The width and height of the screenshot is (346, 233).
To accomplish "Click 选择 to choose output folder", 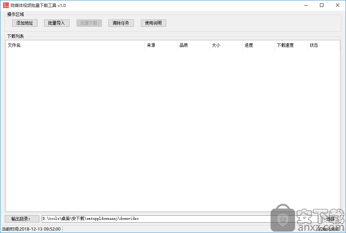I will point(330,219).
